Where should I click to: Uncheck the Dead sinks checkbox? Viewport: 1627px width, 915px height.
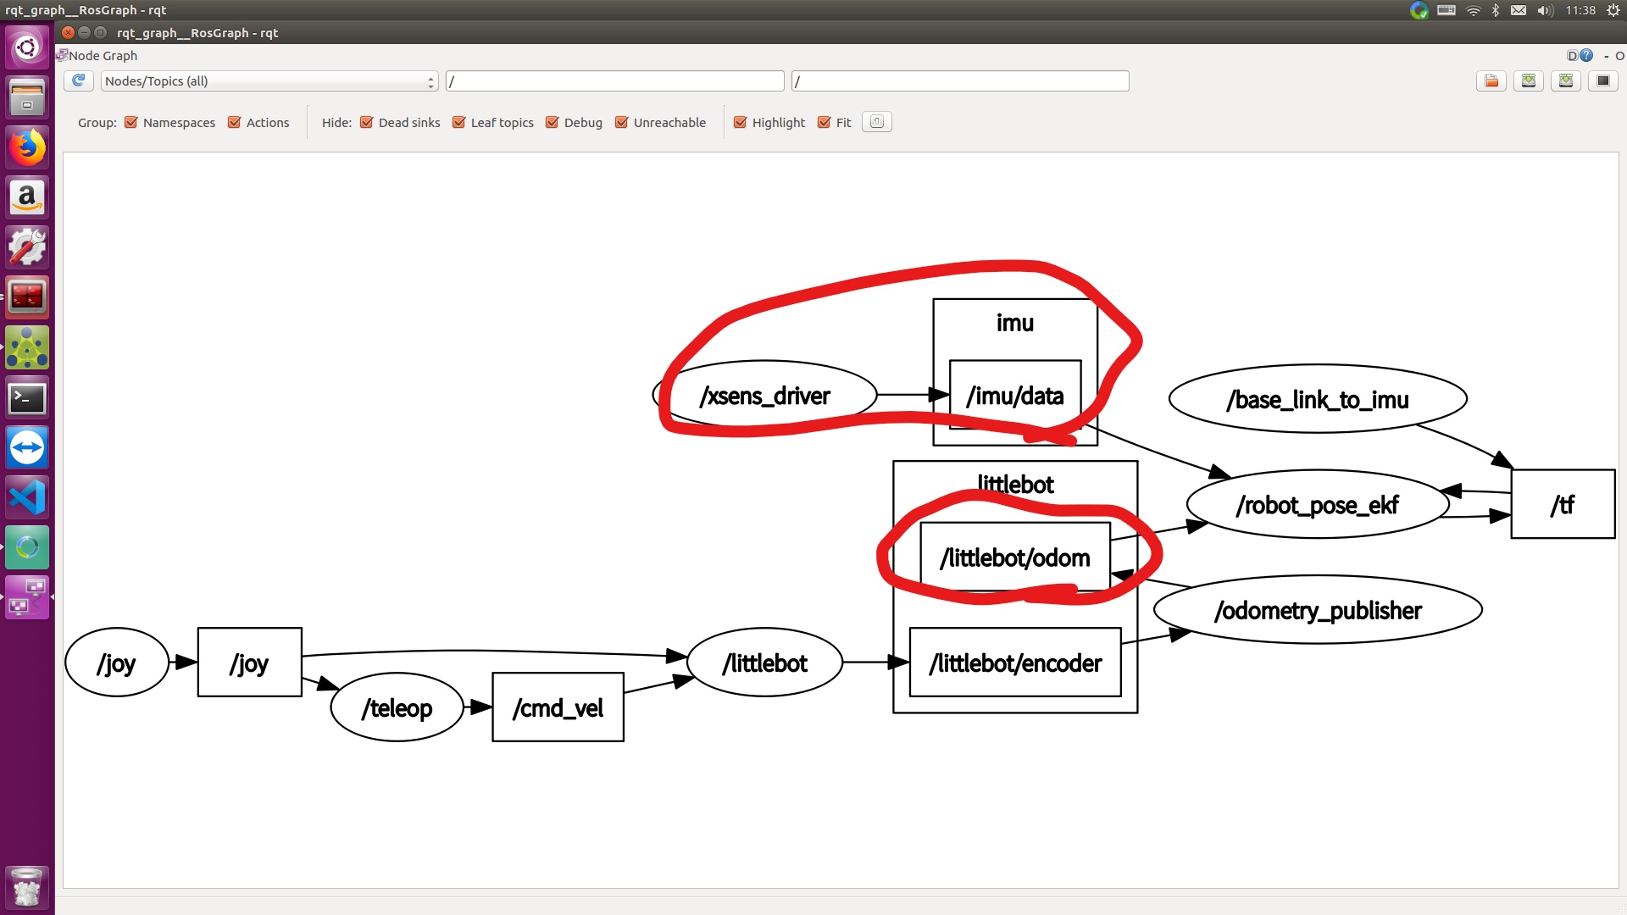point(367,122)
